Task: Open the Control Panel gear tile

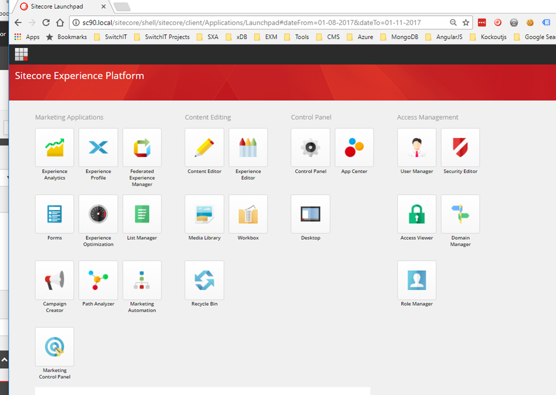Action: (310, 148)
